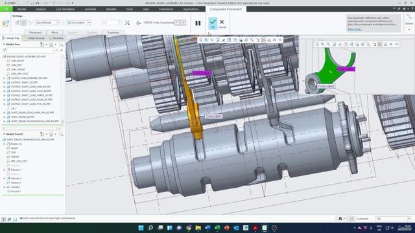Image resolution: width=415 pixels, height=233 pixels.
Task: Expand OUTPUT_SHAFT_GEAR_THREE node
Action: pyautogui.click(x=4, y=95)
